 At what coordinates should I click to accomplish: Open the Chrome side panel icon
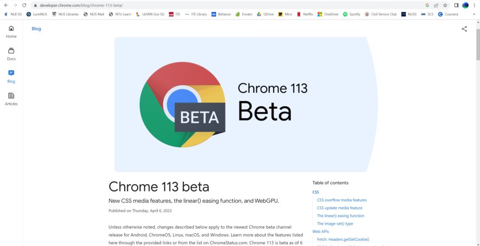456,5
